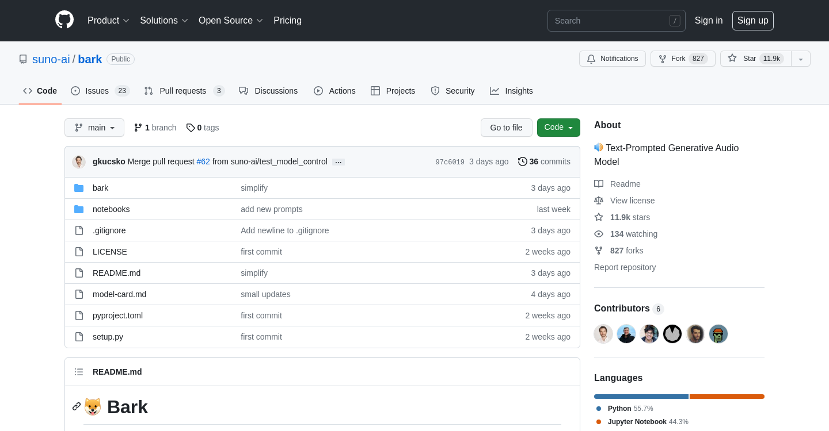Click the star icon beside 11.9k stars
The width and height of the screenshot is (829, 431).
[599, 217]
